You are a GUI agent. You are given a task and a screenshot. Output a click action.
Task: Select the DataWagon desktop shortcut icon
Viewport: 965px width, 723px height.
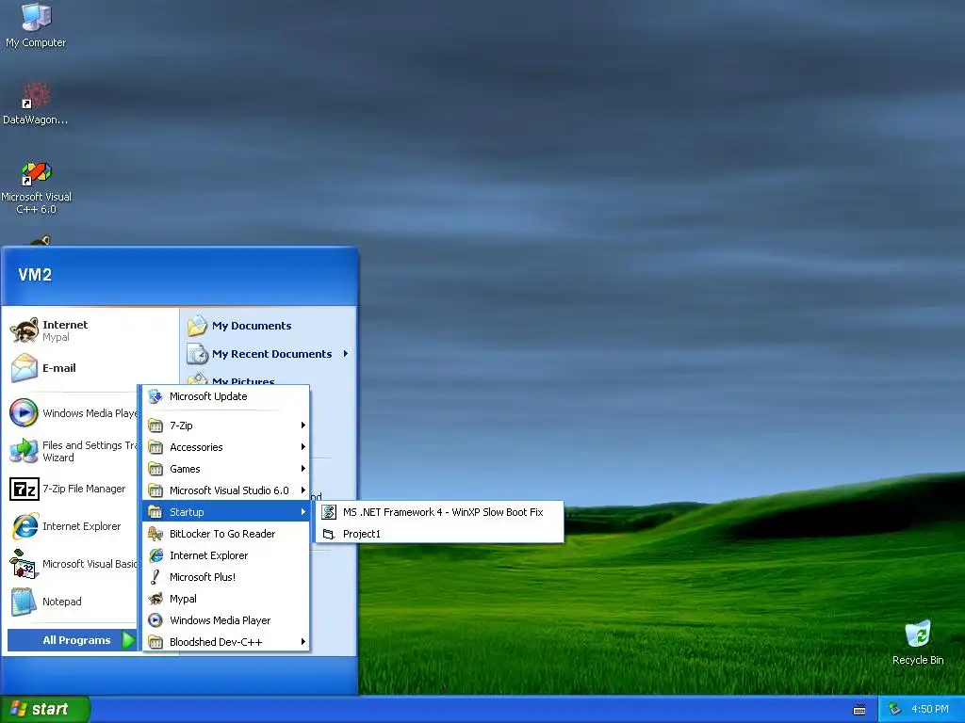coord(36,104)
